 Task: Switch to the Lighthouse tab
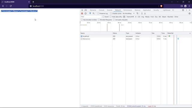166,10
